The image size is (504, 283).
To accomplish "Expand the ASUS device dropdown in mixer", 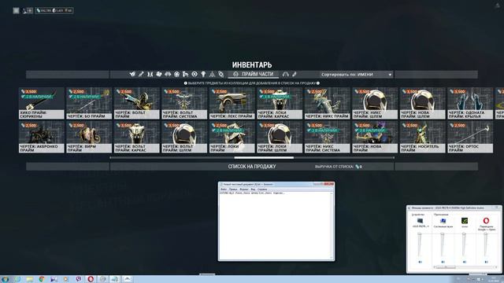I will [428, 226].
